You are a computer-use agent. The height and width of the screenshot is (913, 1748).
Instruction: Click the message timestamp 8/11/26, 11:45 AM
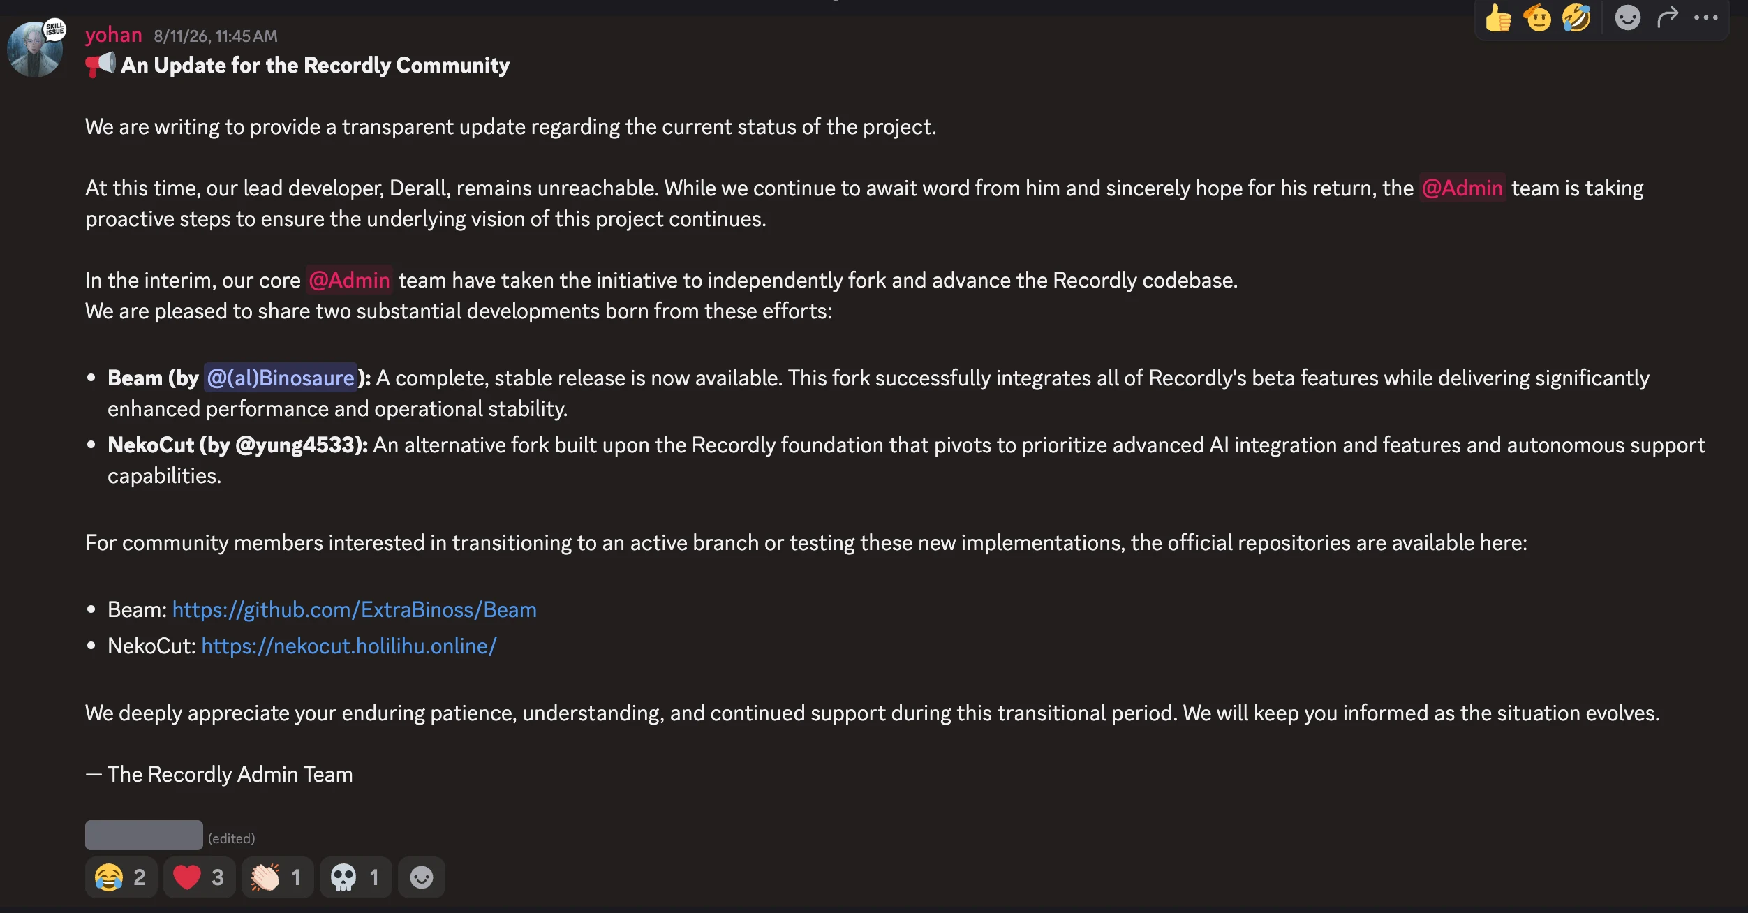[216, 36]
